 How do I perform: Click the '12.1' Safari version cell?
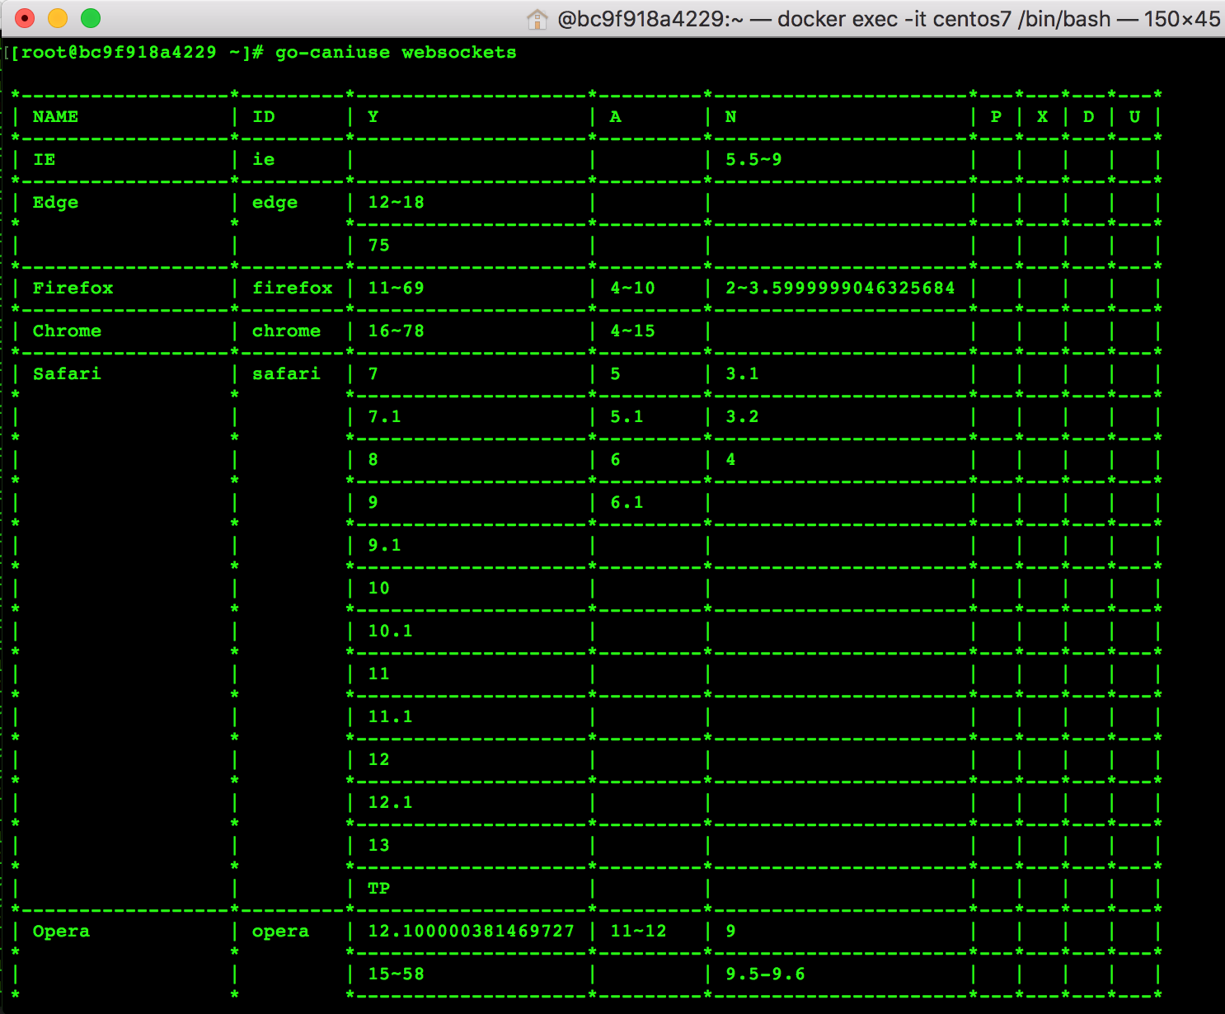[x=390, y=802]
